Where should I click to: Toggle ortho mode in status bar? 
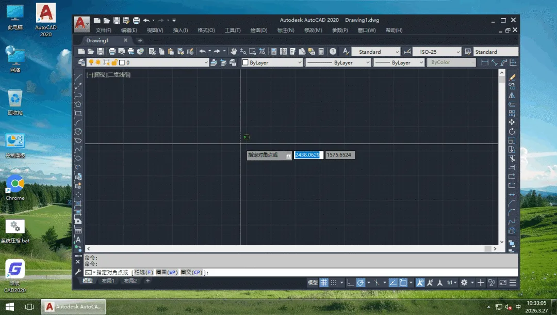(x=351, y=282)
